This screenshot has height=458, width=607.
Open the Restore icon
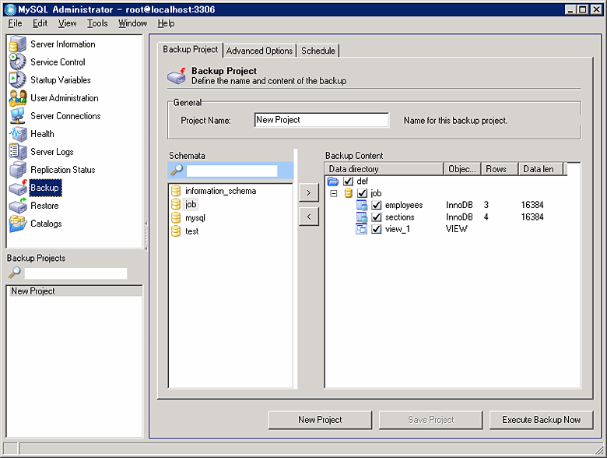point(18,206)
